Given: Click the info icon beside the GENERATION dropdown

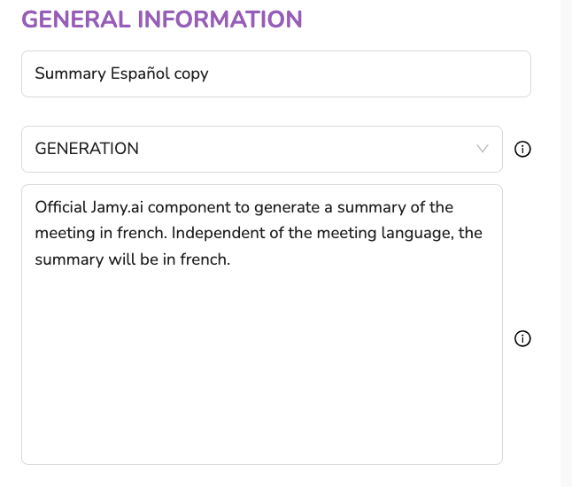Looking at the screenshot, I should tap(522, 150).
